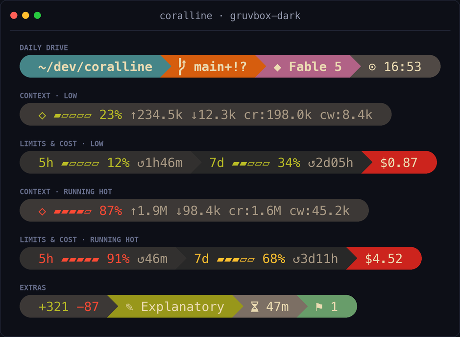Click the red close window button

(14, 15)
